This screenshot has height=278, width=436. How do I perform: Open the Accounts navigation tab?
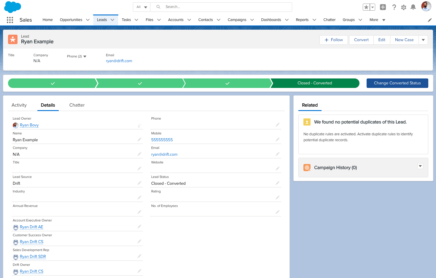tap(176, 20)
